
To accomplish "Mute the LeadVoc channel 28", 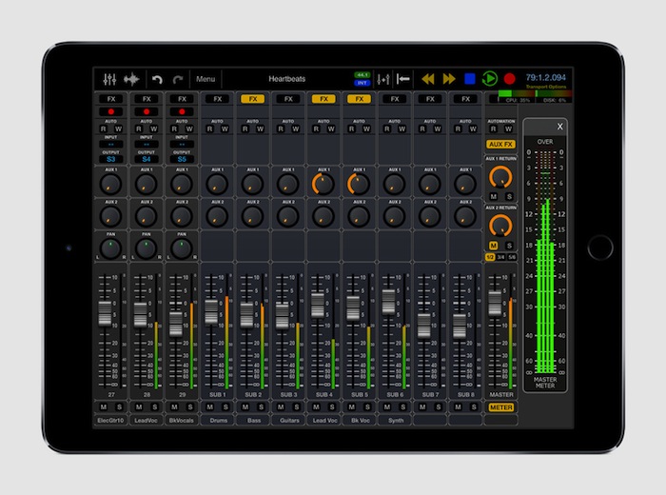I will (x=139, y=407).
